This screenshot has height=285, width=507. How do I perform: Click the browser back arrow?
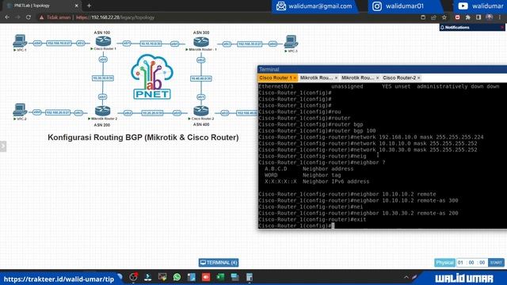pyautogui.click(x=7, y=17)
